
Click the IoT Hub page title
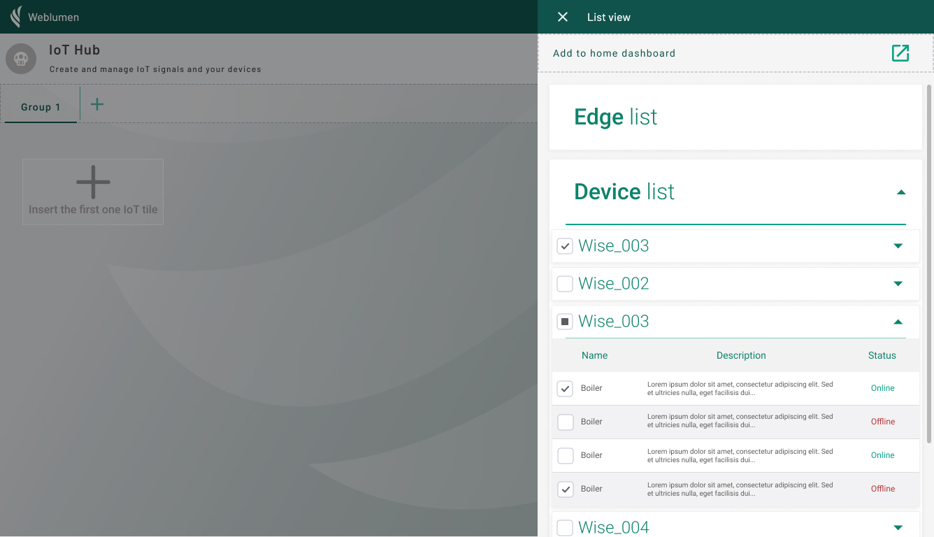pyautogui.click(x=75, y=50)
